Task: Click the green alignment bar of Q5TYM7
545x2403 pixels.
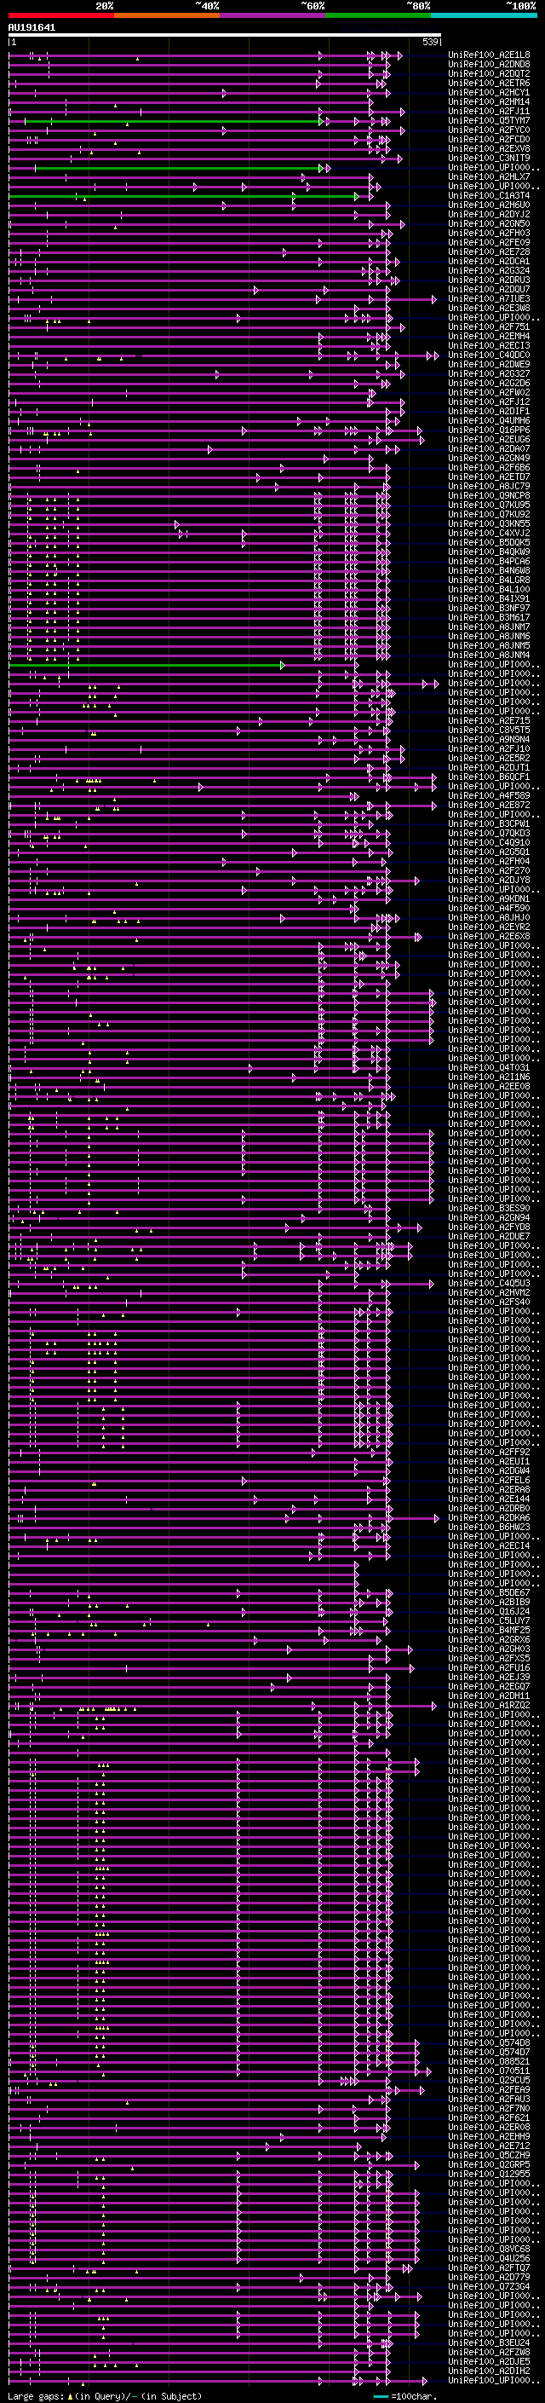Action: (x=173, y=121)
